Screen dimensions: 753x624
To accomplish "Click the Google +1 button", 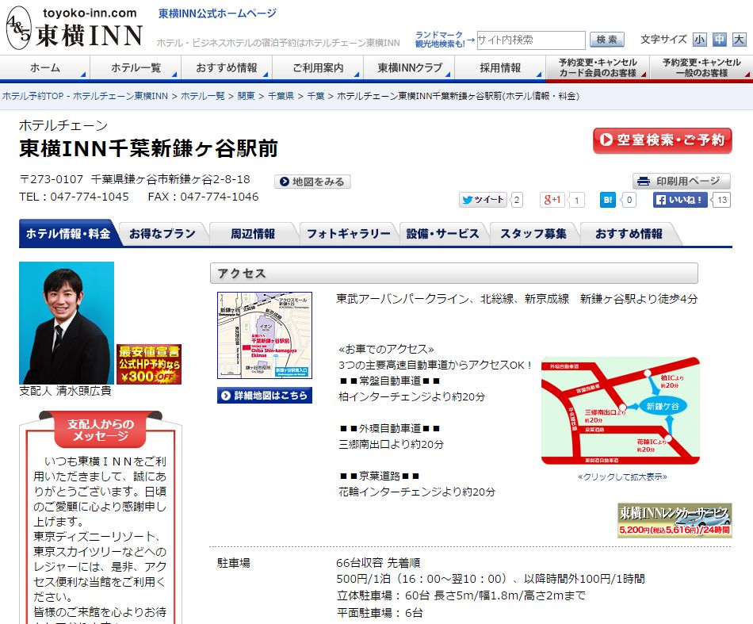I will [x=552, y=200].
